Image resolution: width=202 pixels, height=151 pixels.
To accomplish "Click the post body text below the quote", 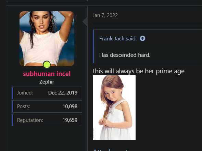I will [139, 71].
